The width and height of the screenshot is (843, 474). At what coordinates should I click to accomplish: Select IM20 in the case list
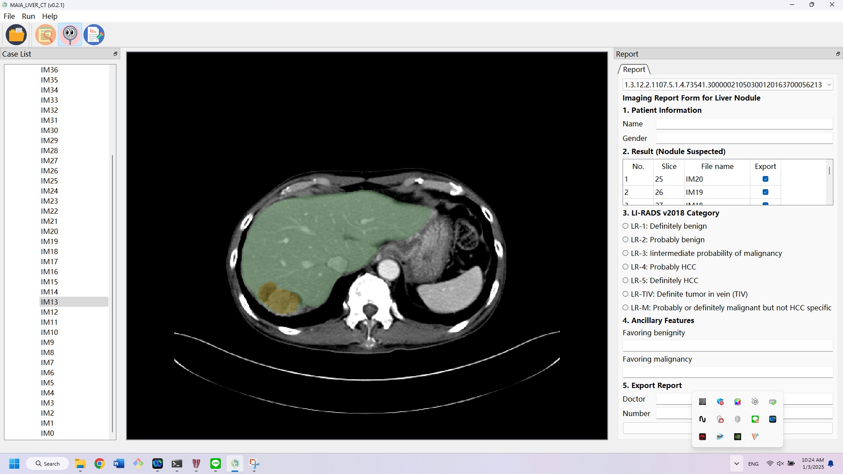(49, 231)
